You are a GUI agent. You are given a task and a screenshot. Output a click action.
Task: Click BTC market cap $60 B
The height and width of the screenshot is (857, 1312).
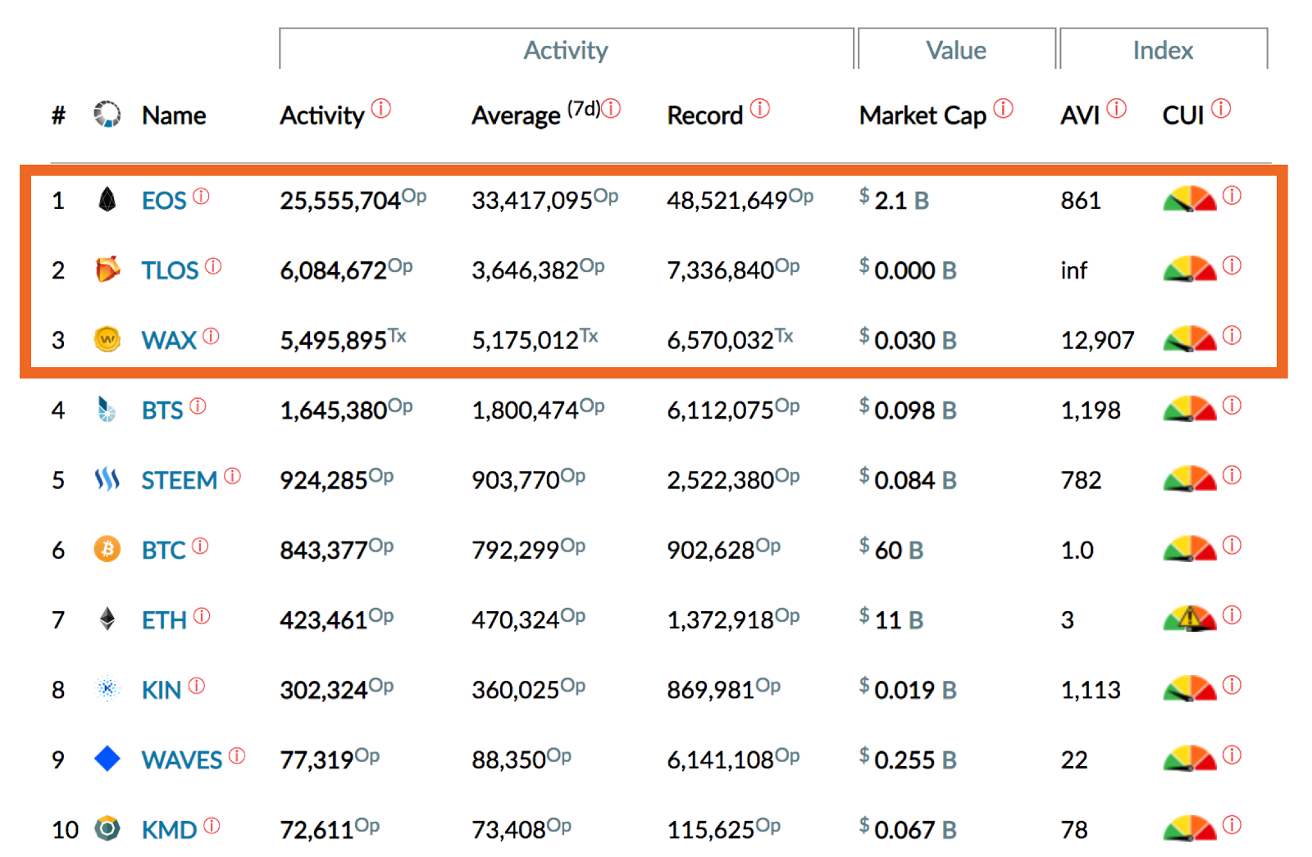click(x=891, y=549)
